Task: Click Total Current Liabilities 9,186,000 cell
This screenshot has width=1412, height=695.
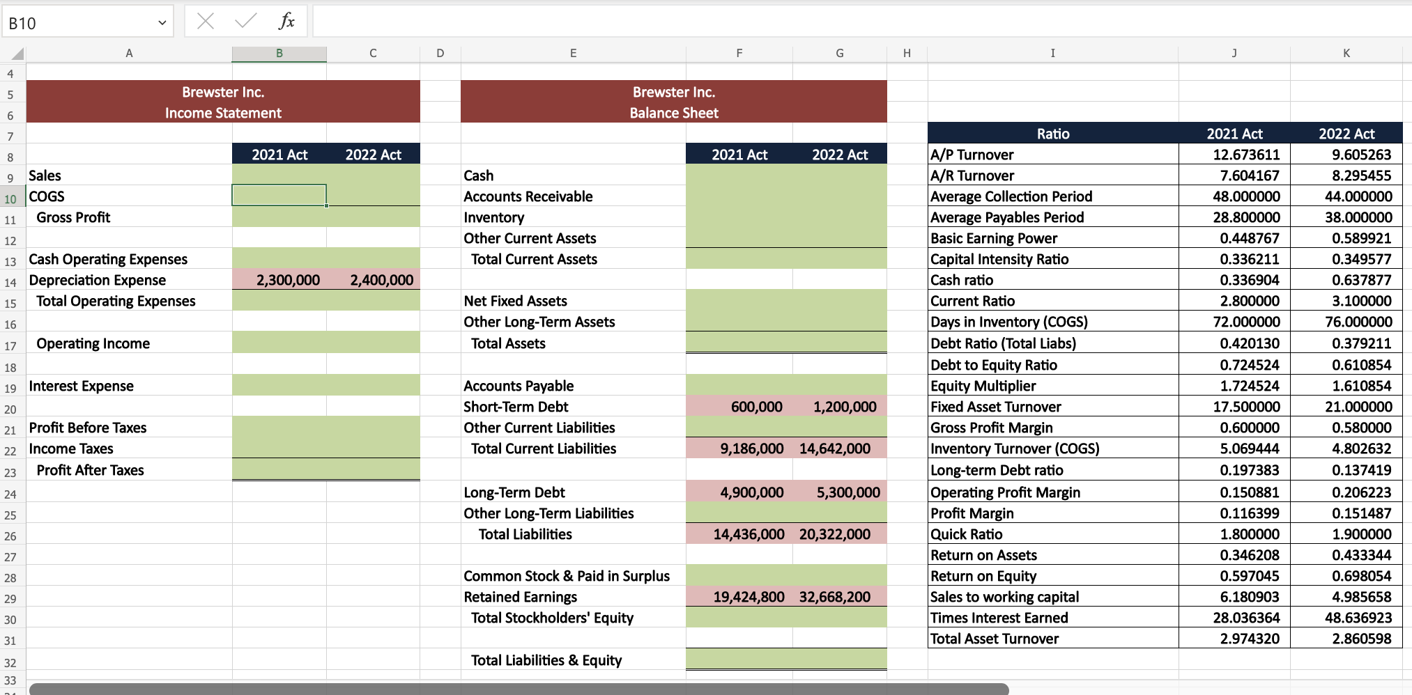Action: 739,448
